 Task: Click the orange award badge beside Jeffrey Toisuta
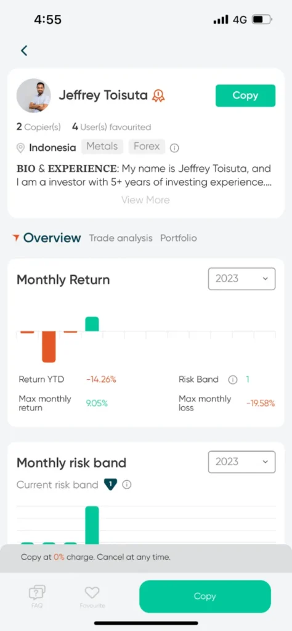[158, 96]
